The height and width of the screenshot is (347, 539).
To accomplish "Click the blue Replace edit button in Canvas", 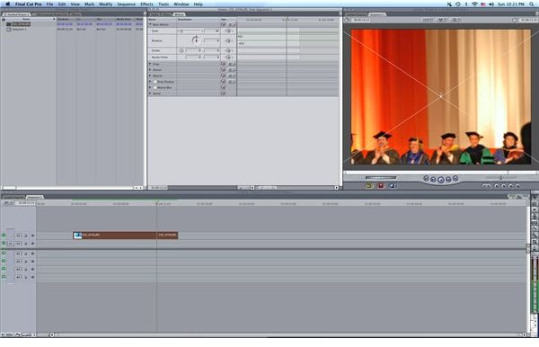I will (392, 186).
